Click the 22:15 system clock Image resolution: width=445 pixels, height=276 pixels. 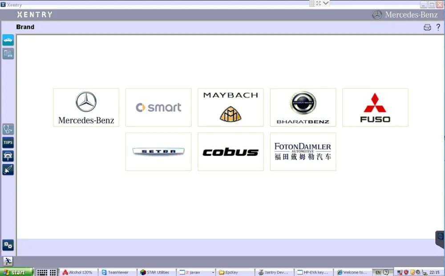coord(434,272)
